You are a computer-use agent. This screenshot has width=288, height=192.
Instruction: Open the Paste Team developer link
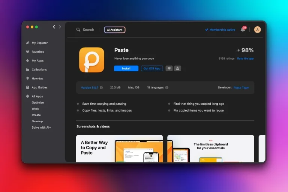(x=241, y=88)
